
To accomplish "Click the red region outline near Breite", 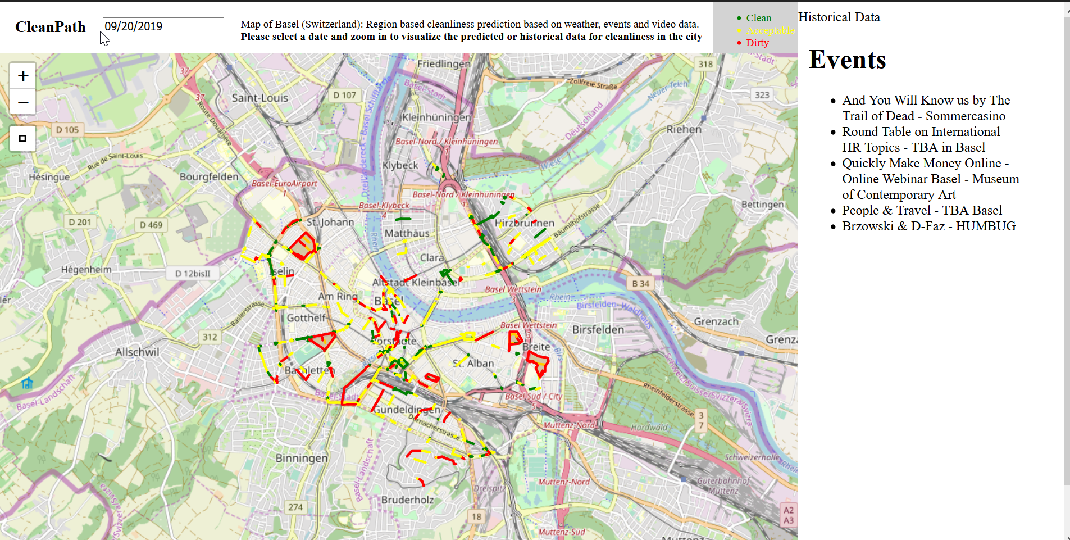I will (x=538, y=364).
